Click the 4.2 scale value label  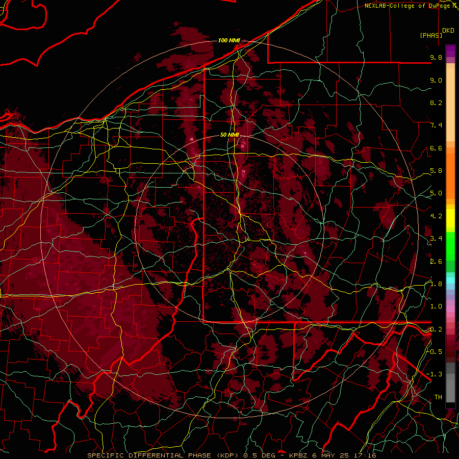tap(436, 216)
